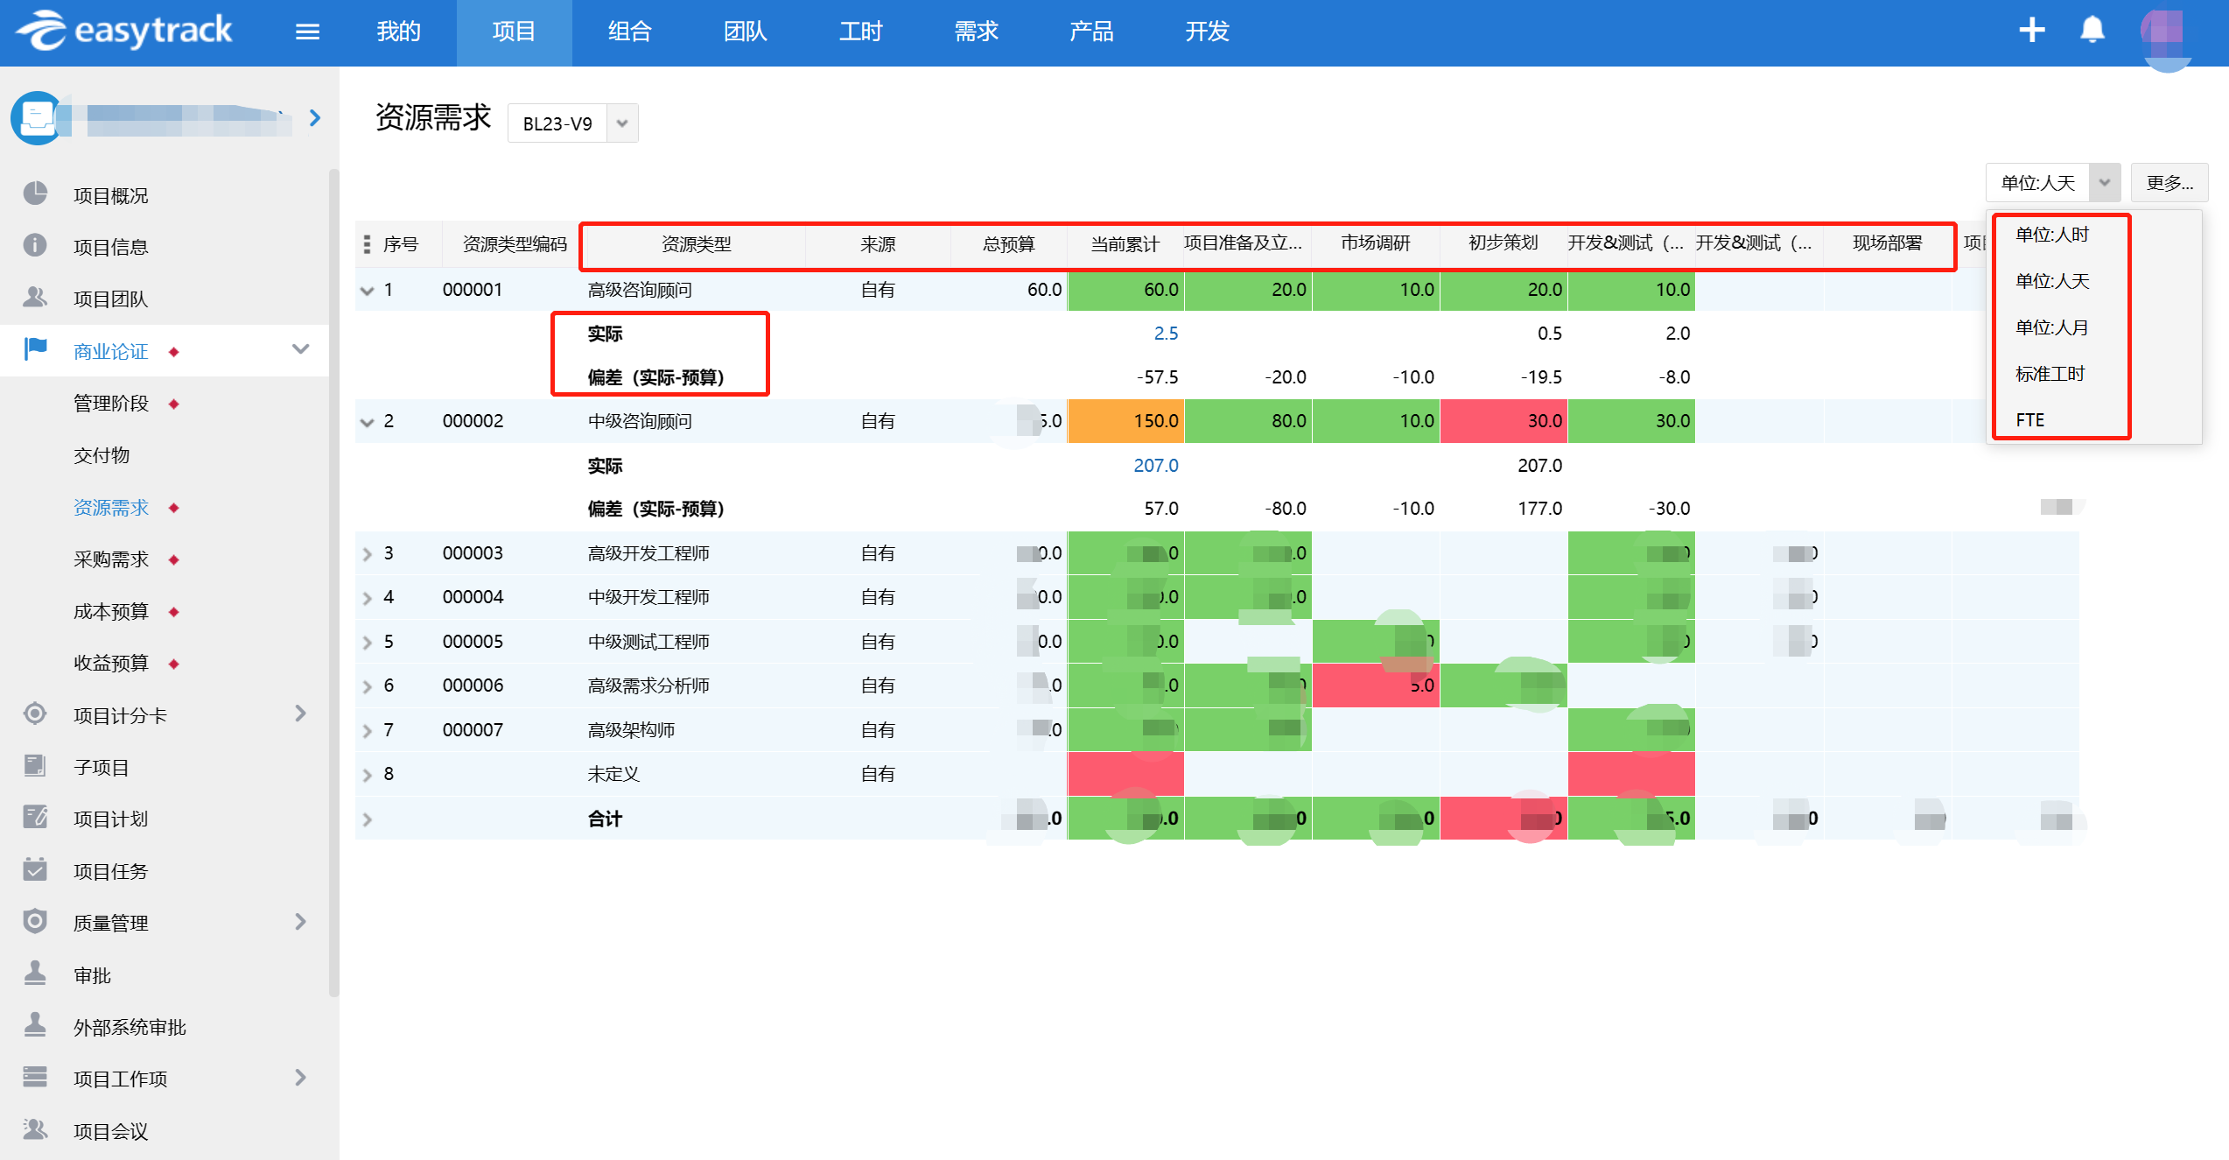This screenshot has width=2229, height=1160.
Task: Click the 项目计分卡 target icon
Action: 35,714
